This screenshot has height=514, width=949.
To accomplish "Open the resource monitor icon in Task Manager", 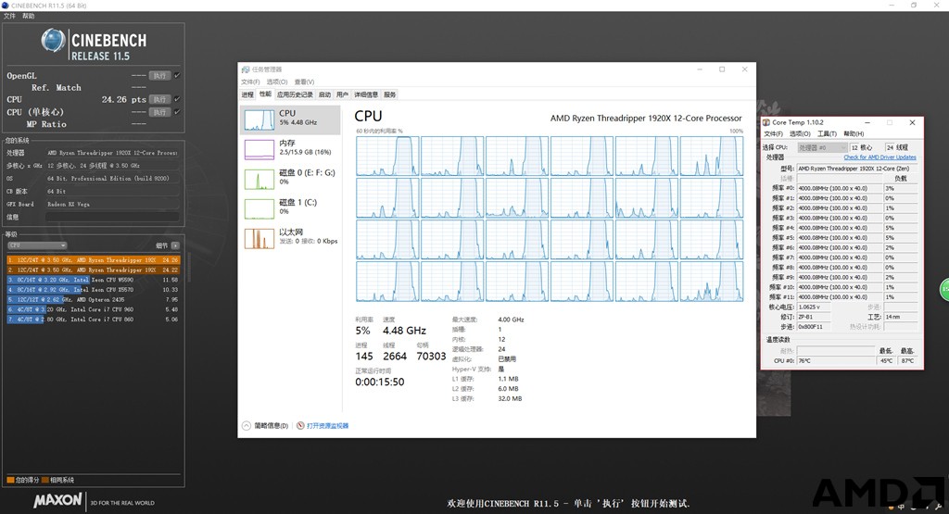I will (x=301, y=426).
